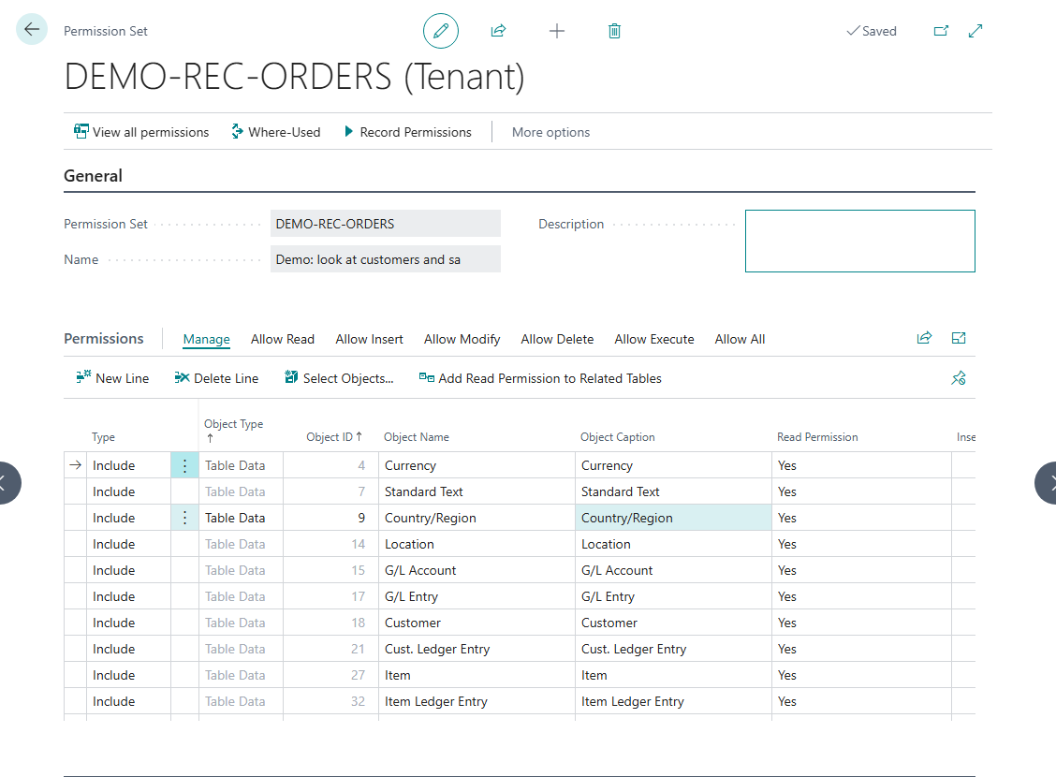
Task: Go back using the arrow button
Action: (x=31, y=30)
